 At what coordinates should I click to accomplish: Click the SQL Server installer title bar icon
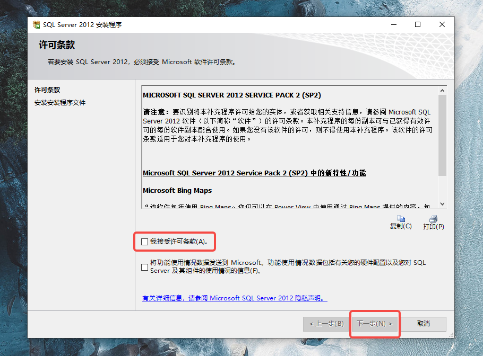point(37,25)
